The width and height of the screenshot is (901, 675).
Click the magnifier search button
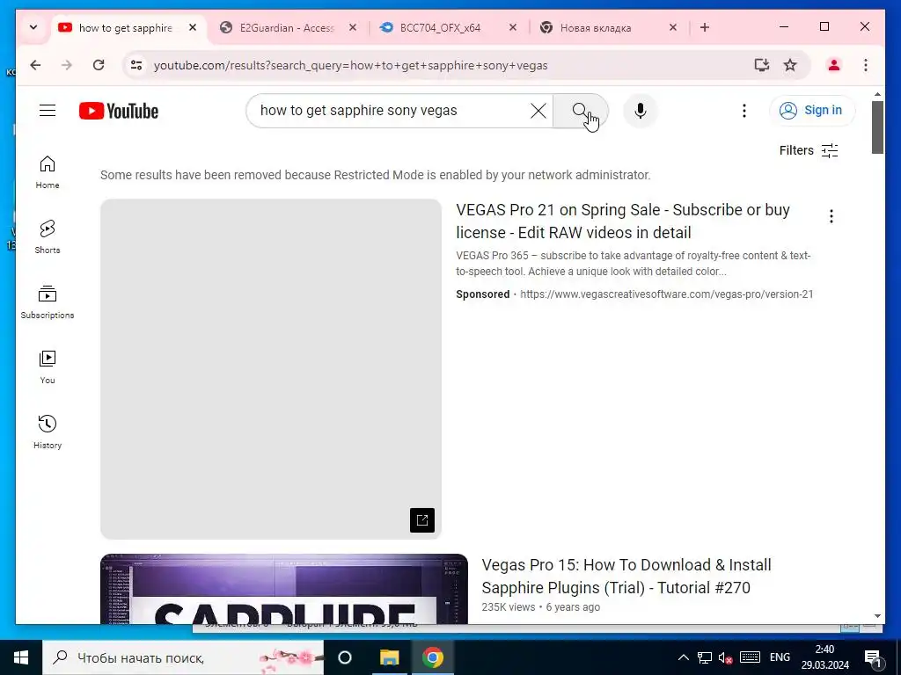coord(581,110)
